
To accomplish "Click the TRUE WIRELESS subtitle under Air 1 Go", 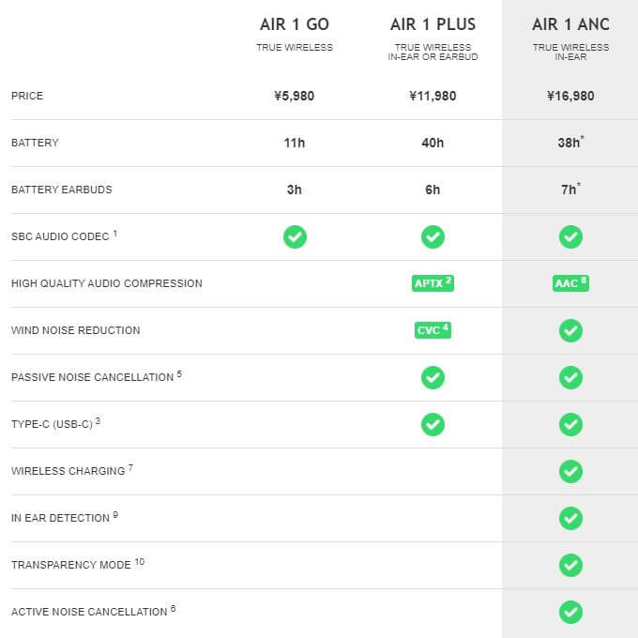I will [295, 48].
